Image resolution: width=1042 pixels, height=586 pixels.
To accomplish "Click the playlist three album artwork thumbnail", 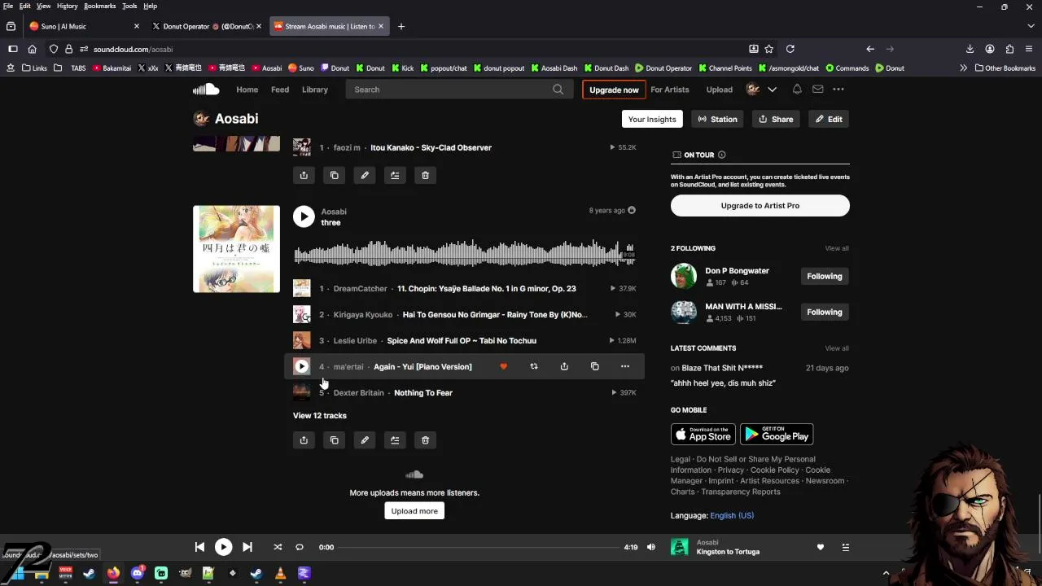I will click(236, 249).
